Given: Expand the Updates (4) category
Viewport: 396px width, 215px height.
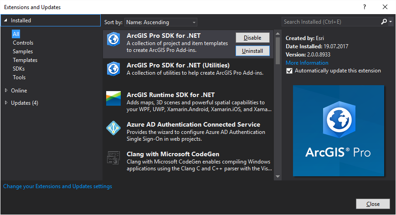Looking at the screenshot, I should pos(6,102).
